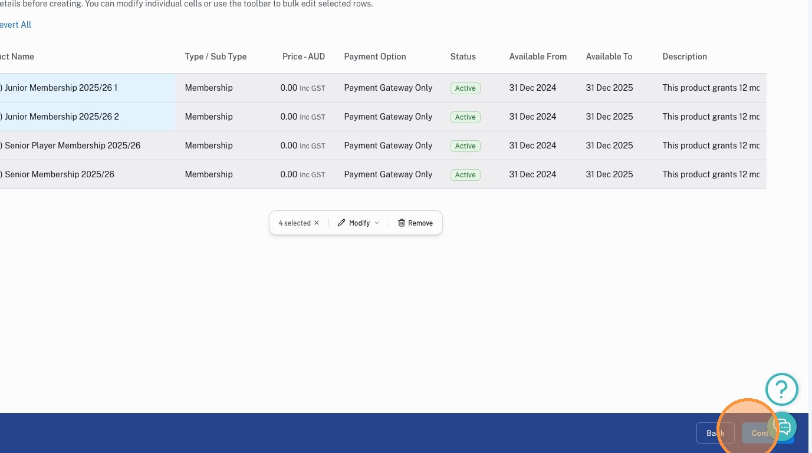Select the Junior Membership 2025/26 2 name cell
The height and width of the screenshot is (453, 812).
coord(88,117)
